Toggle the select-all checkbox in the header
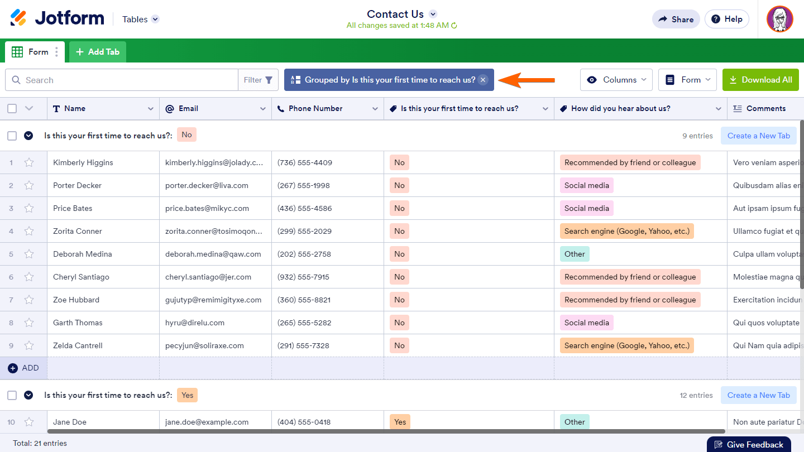The image size is (804, 452). [x=12, y=109]
